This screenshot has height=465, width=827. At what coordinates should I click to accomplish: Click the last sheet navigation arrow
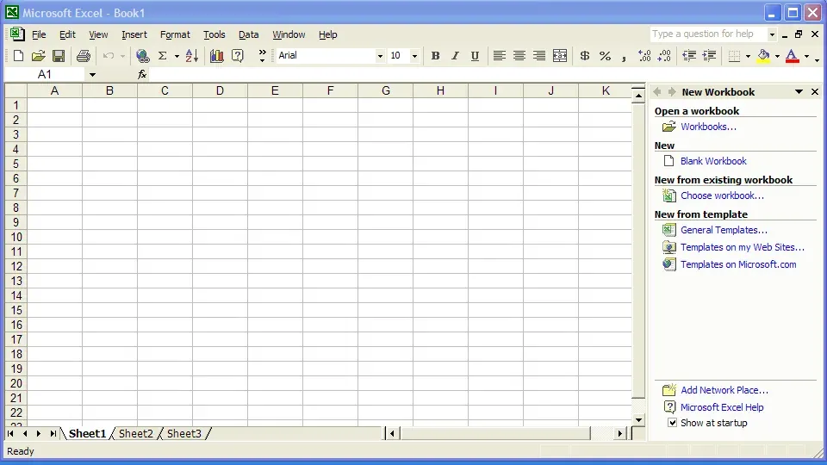tap(53, 433)
